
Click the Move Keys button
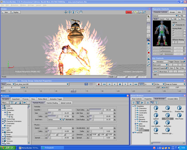point(163,72)
